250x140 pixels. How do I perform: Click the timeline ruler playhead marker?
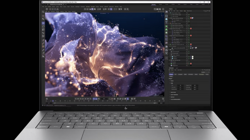click(x=53, y=101)
